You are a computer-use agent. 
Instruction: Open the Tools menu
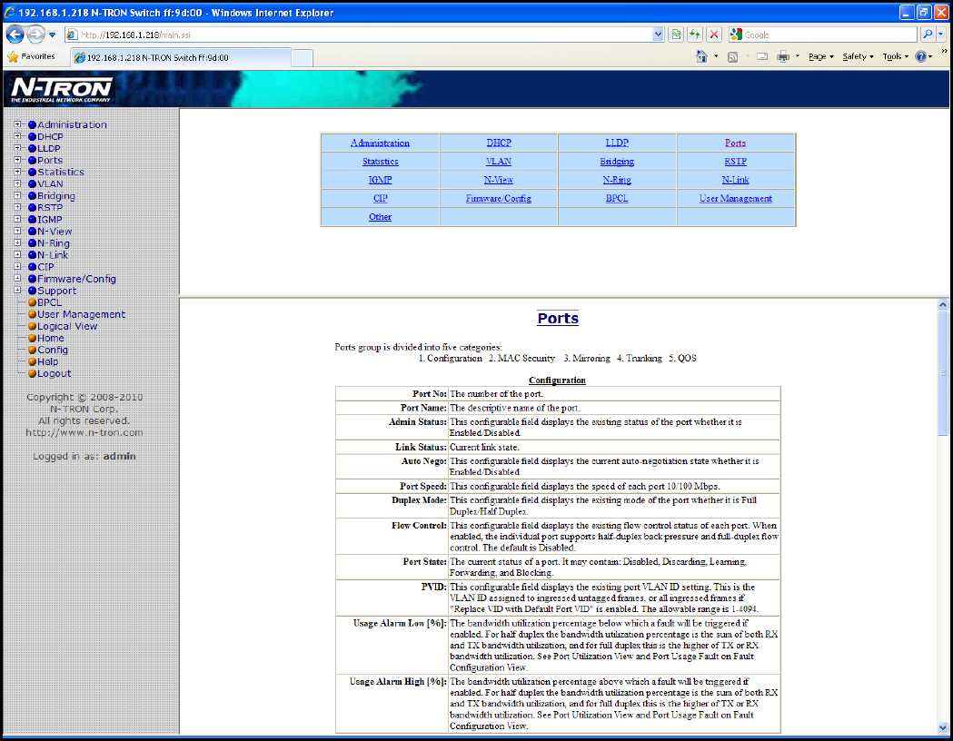[x=895, y=56]
